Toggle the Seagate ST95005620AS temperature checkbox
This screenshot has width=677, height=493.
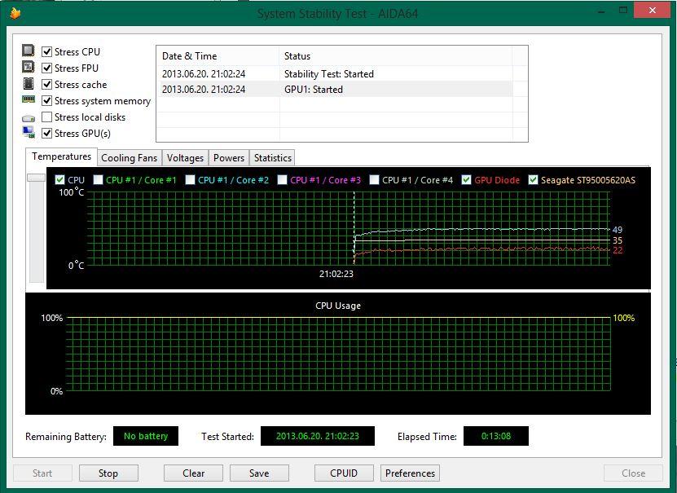[534, 180]
